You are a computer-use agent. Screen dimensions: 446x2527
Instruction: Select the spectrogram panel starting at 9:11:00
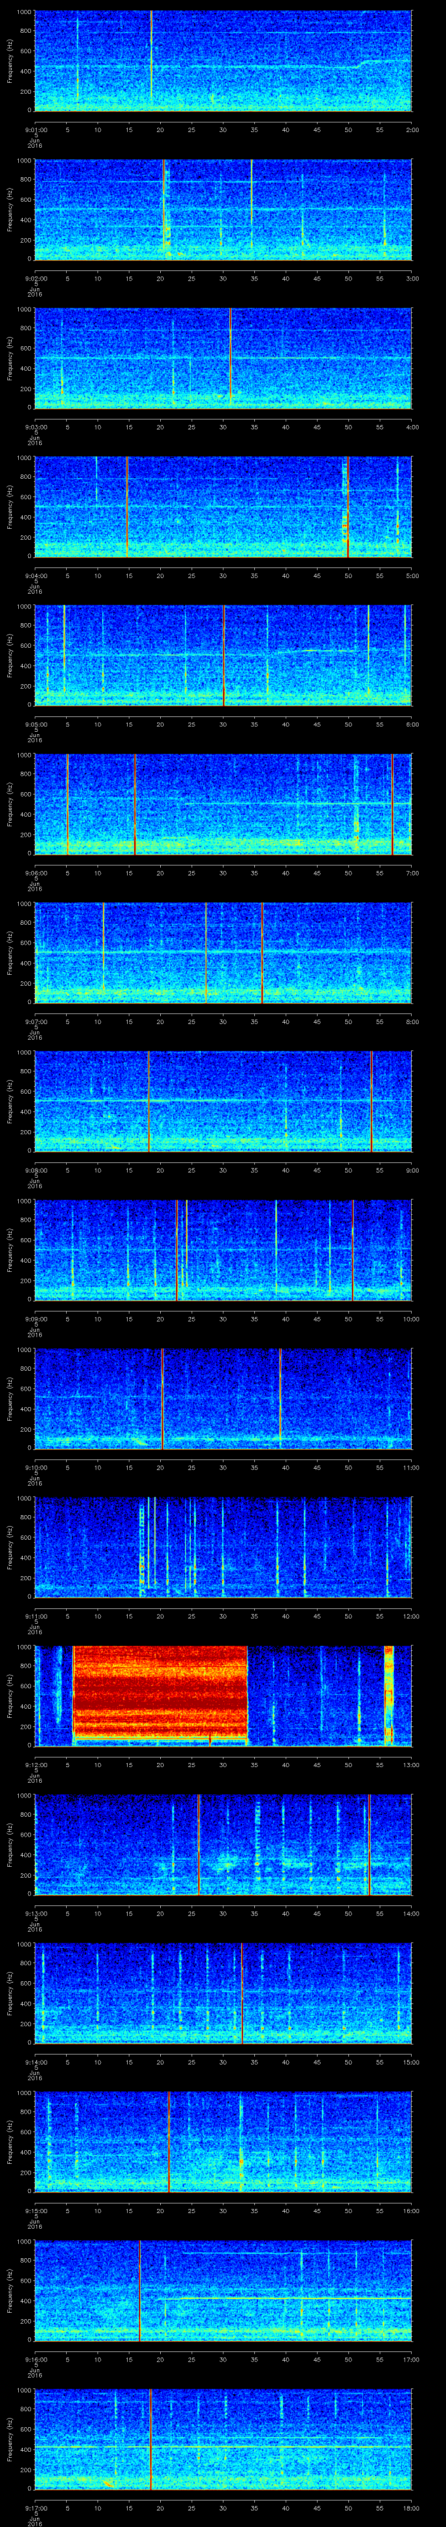click(223, 1547)
